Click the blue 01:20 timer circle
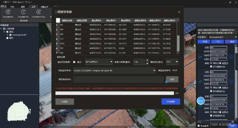This screenshot has height=128, width=238. click(201, 101)
